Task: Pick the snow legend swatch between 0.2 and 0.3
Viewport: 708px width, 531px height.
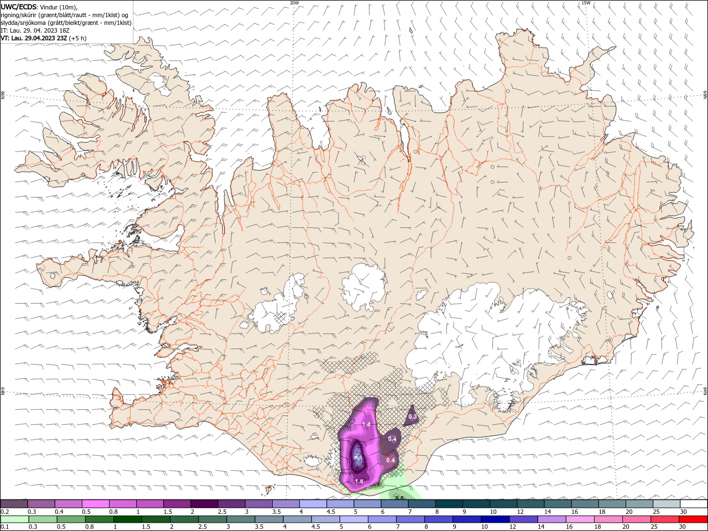Action: pos(14,503)
